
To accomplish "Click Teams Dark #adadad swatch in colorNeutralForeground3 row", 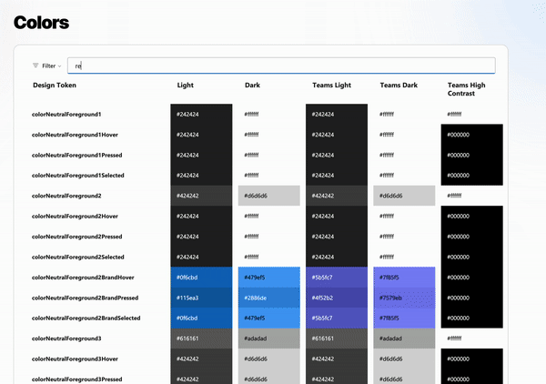I will pyautogui.click(x=404, y=339).
